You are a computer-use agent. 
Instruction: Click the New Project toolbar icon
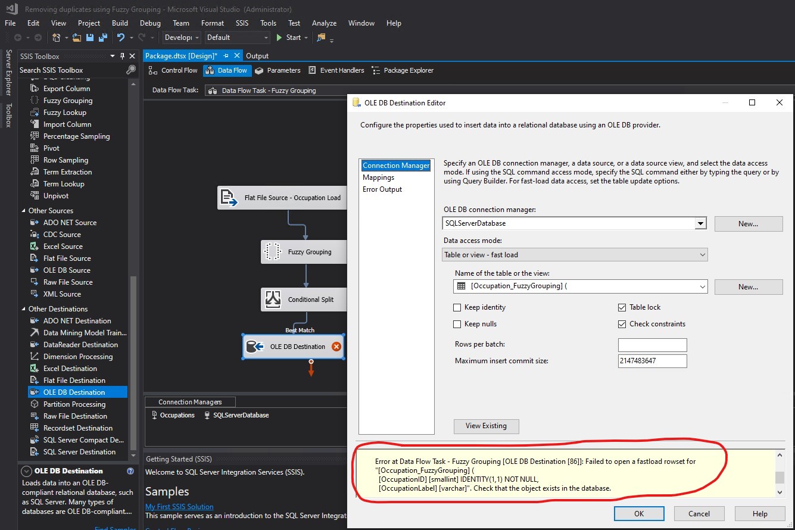(56, 38)
